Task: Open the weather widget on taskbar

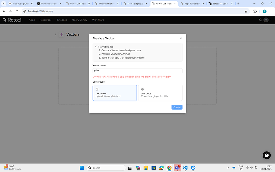Action: tap(12, 168)
